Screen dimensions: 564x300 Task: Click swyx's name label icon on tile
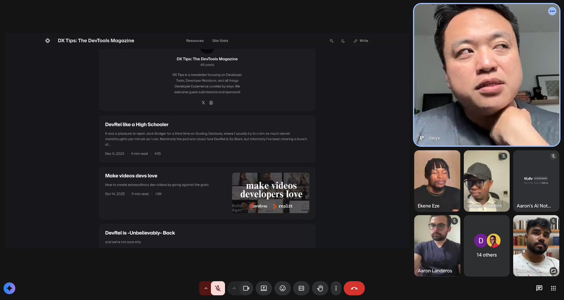tap(422, 138)
